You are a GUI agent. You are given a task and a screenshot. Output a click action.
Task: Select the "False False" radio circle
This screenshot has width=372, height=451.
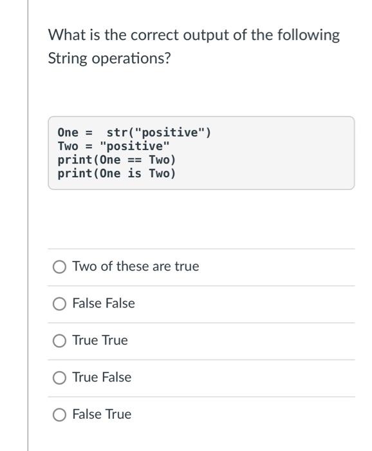(x=59, y=303)
